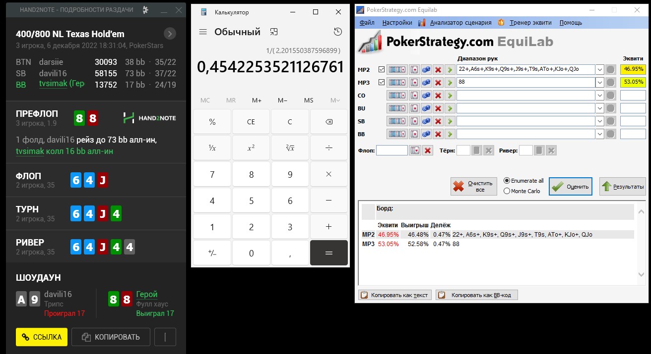The width and height of the screenshot is (651, 354).
Task: Go to the next hand in Hand2Note
Action: point(170,34)
